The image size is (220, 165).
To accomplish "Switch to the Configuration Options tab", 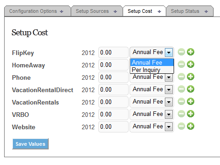I will (38, 11).
